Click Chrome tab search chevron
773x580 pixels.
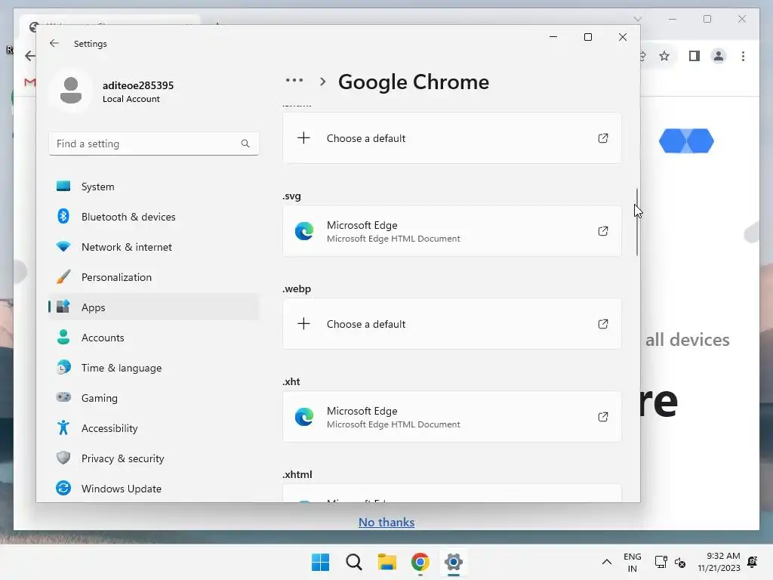click(x=638, y=19)
